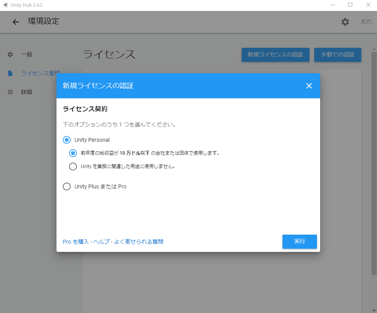Go back using the arrow icon
The height and width of the screenshot is (313, 377).
click(x=16, y=22)
